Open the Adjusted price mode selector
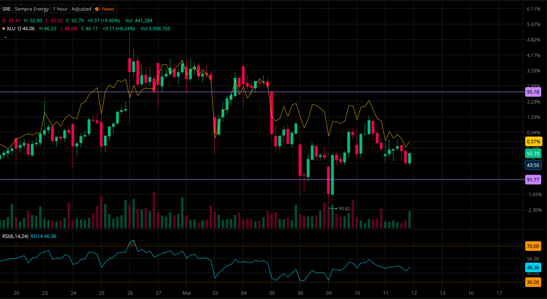The width and height of the screenshot is (547, 299). click(81, 9)
